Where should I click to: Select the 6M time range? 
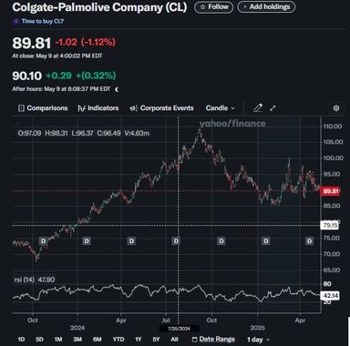98,340
